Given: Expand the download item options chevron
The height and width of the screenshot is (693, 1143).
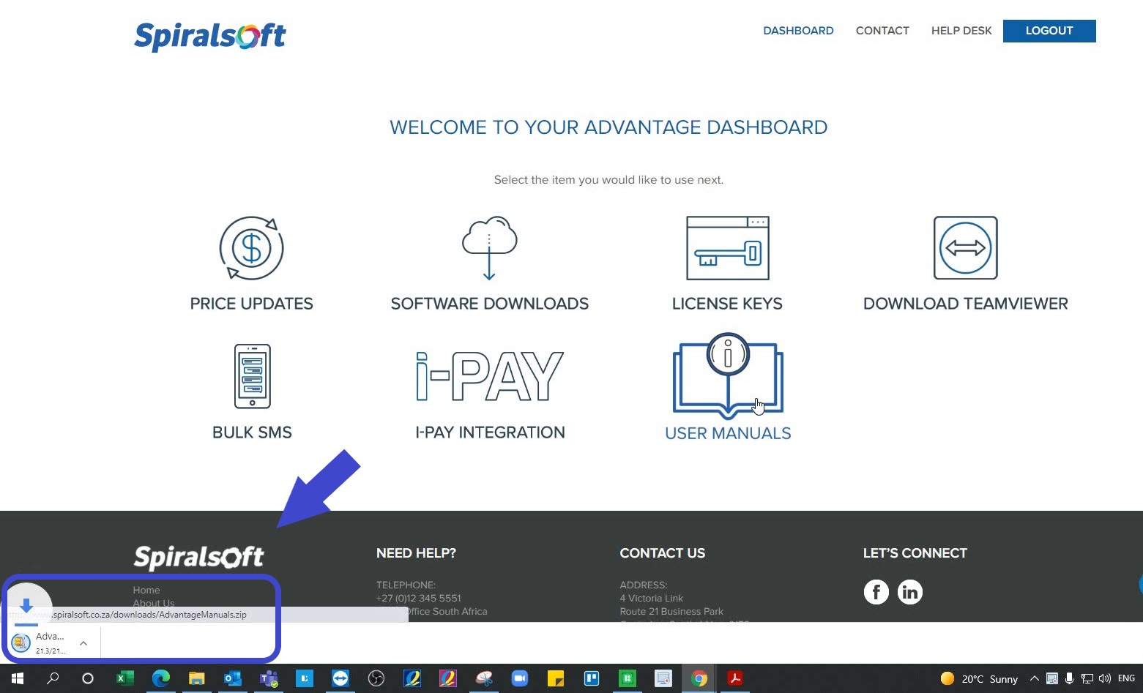Looking at the screenshot, I should [x=83, y=643].
